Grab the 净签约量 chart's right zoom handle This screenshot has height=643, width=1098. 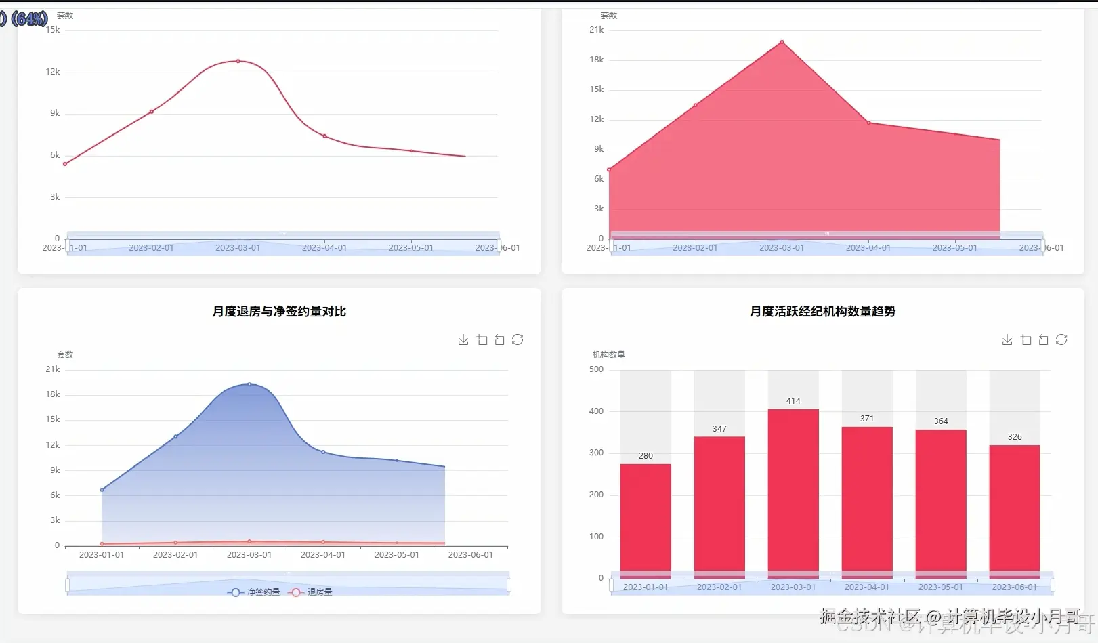click(509, 585)
